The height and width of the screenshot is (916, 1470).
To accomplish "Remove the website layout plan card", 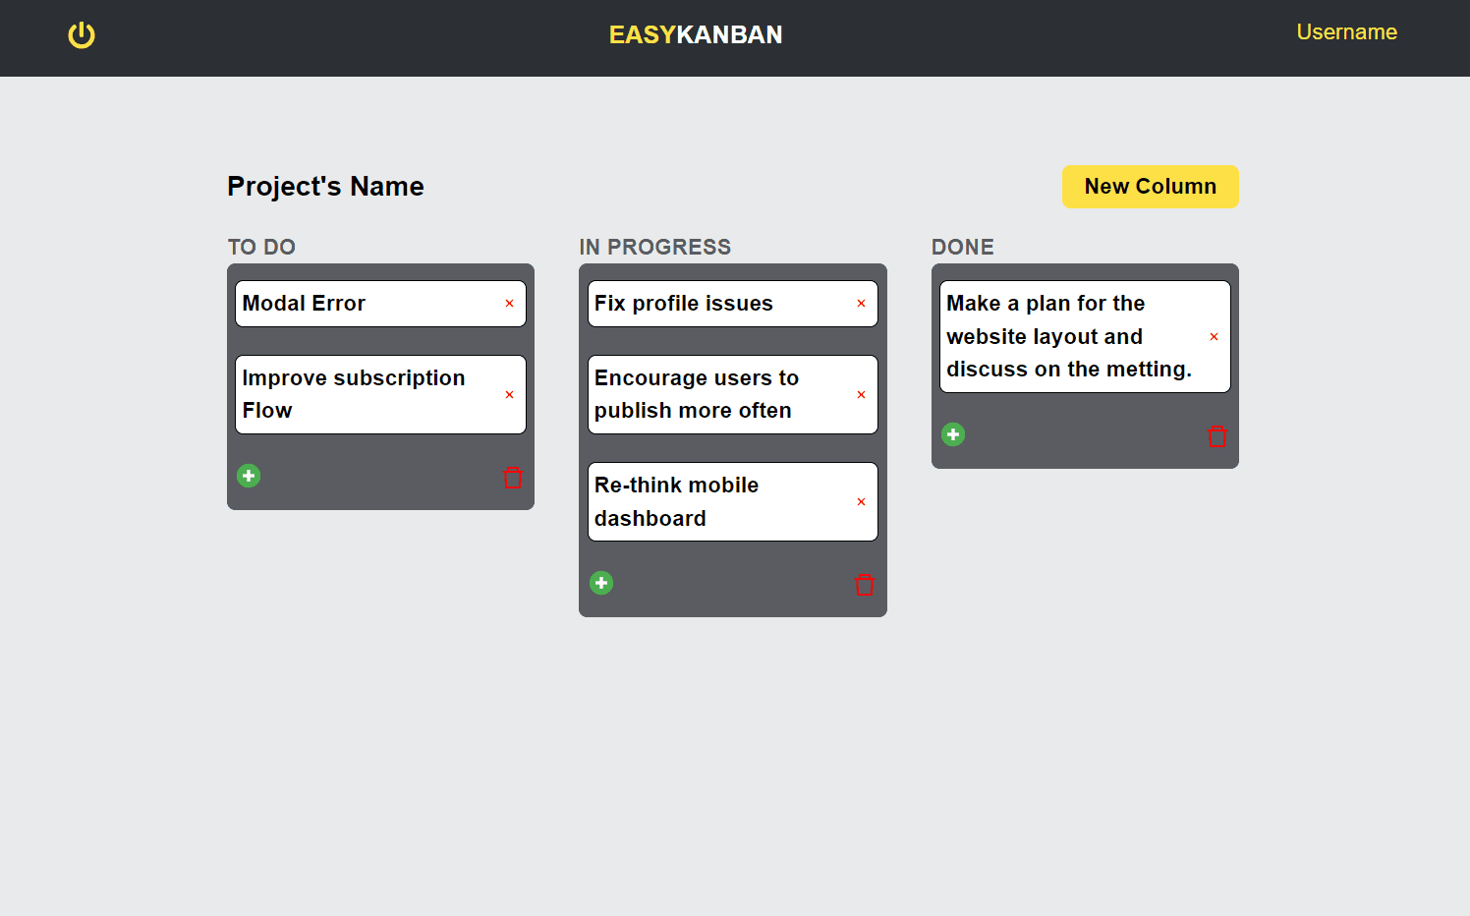I will click(1214, 337).
